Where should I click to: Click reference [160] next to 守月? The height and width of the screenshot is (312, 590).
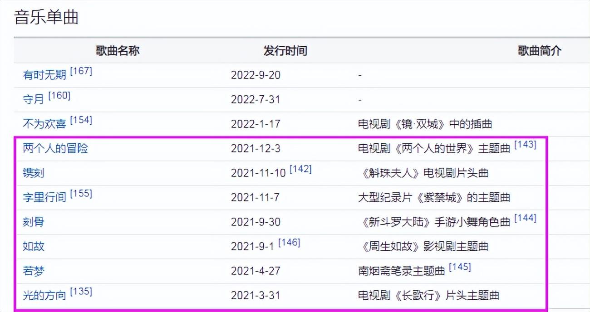[59, 96]
